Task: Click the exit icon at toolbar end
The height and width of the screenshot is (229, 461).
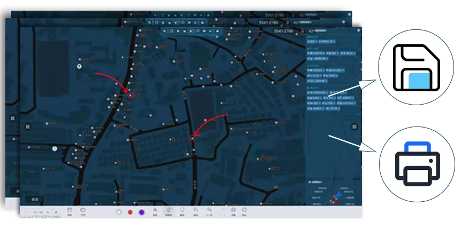Action: click(244, 210)
